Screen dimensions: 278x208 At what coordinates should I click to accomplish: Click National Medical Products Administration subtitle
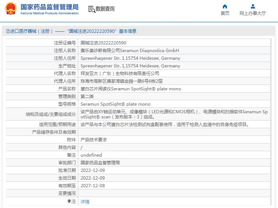pos(49,13)
